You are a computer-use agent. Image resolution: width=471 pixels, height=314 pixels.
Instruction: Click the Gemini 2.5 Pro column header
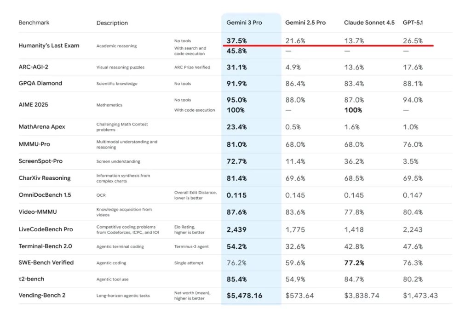(x=305, y=23)
